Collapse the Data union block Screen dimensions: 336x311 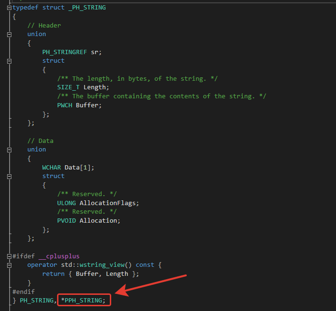point(9,150)
